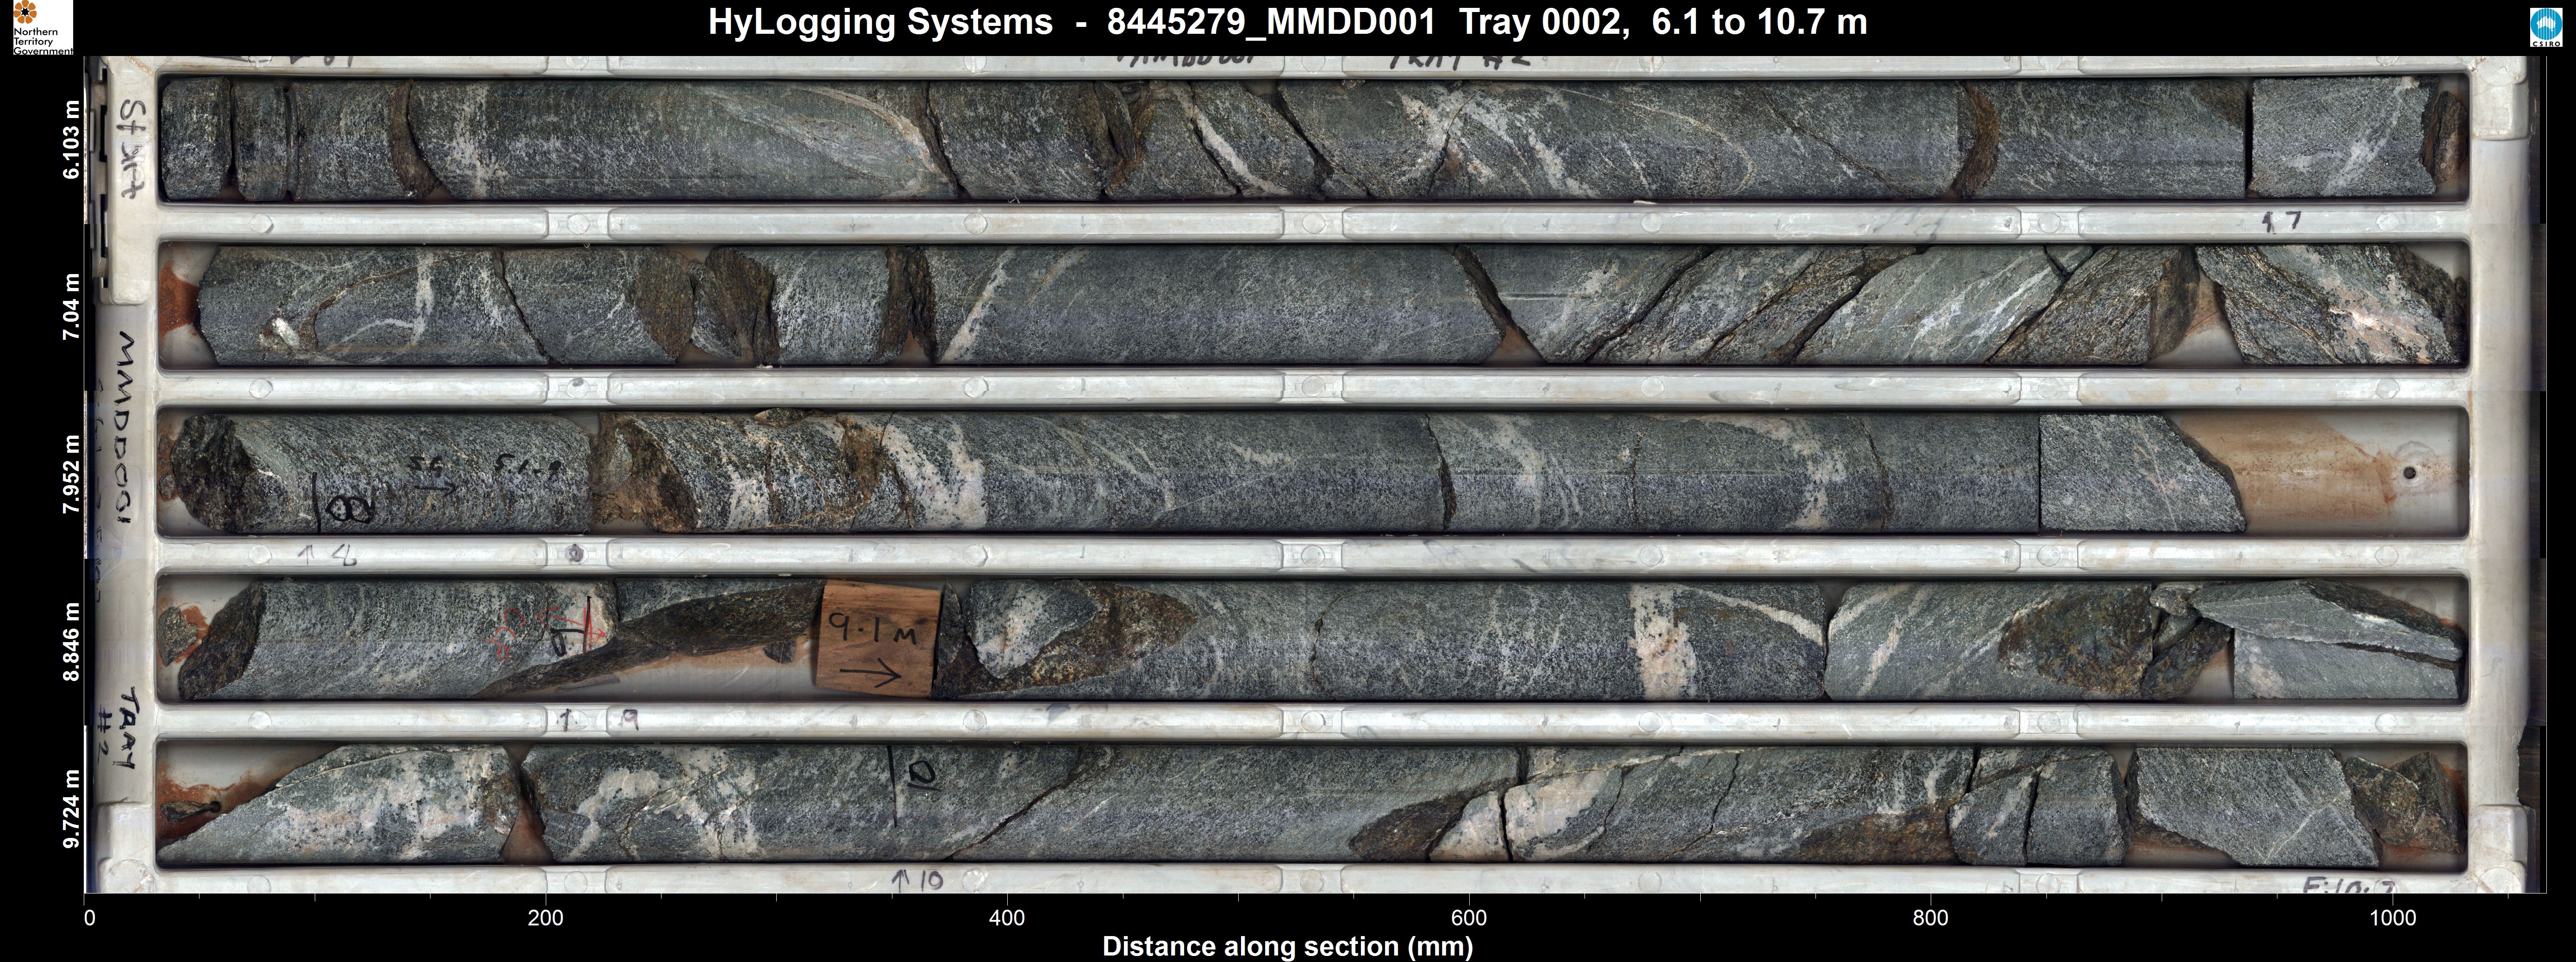Click the HyLogging Systems title text

tap(879, 22)
